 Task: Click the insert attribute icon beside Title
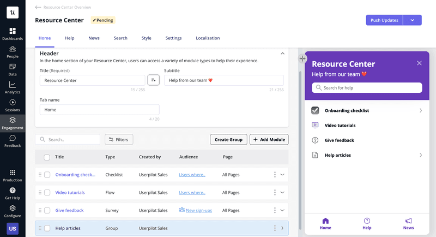tap(154, 80)
